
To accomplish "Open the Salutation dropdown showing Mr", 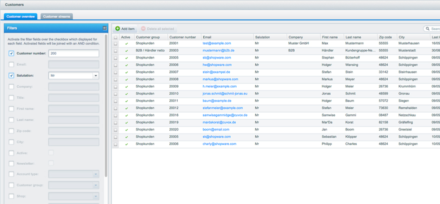I will coord(95,75).
